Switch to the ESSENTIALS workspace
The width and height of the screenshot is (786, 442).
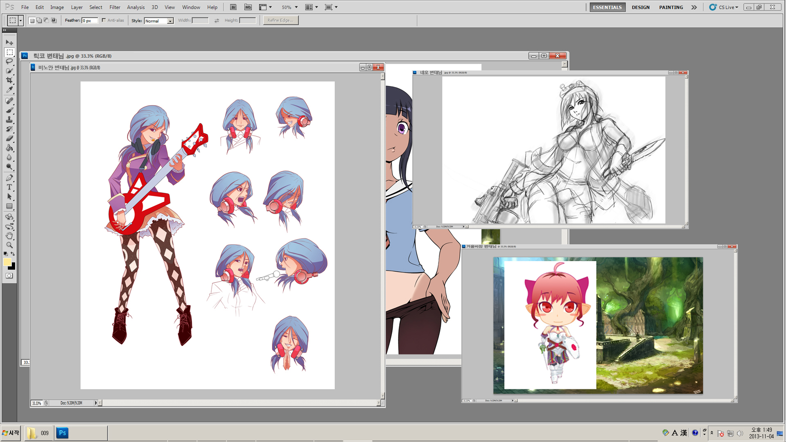click(x=607, y=7)
